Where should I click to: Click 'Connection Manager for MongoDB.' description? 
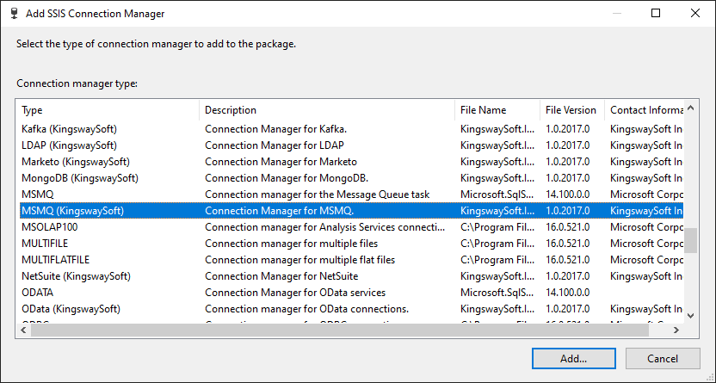coord(287,178)
